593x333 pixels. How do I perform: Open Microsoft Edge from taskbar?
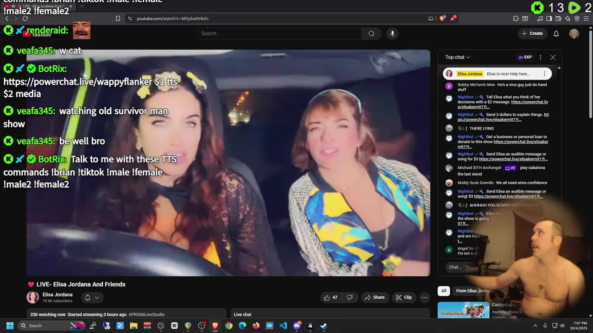(242, 326)
